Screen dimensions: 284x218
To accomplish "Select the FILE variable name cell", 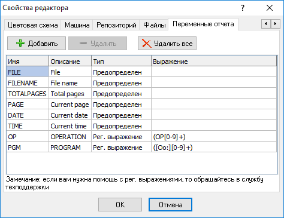I will point(28,72).
